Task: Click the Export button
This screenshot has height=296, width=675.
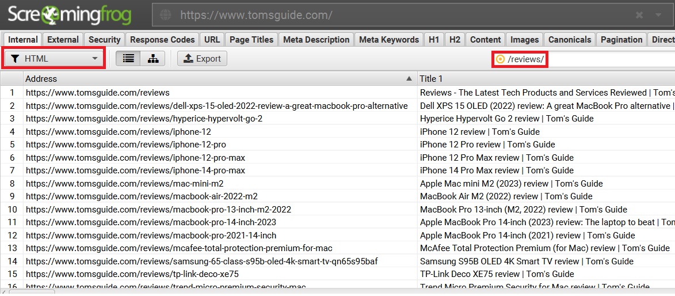Action: (202, 59)
